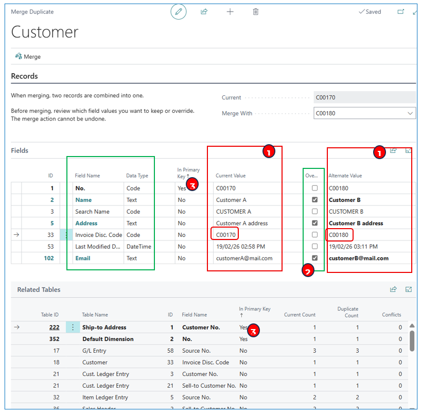Open row menu for Invoice Disc. Code
Screen dimensions: 421x413
66,235
